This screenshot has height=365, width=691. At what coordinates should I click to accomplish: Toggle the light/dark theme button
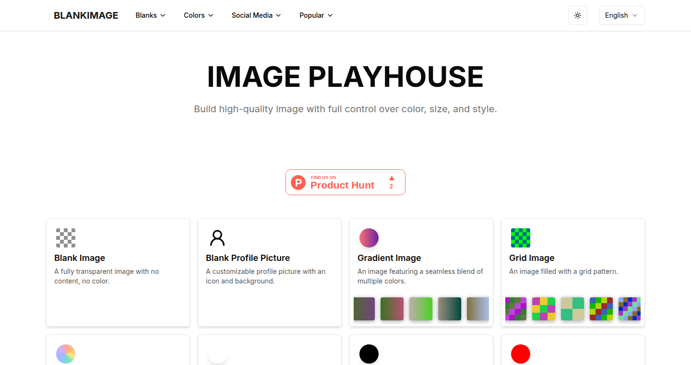point(578,15)
